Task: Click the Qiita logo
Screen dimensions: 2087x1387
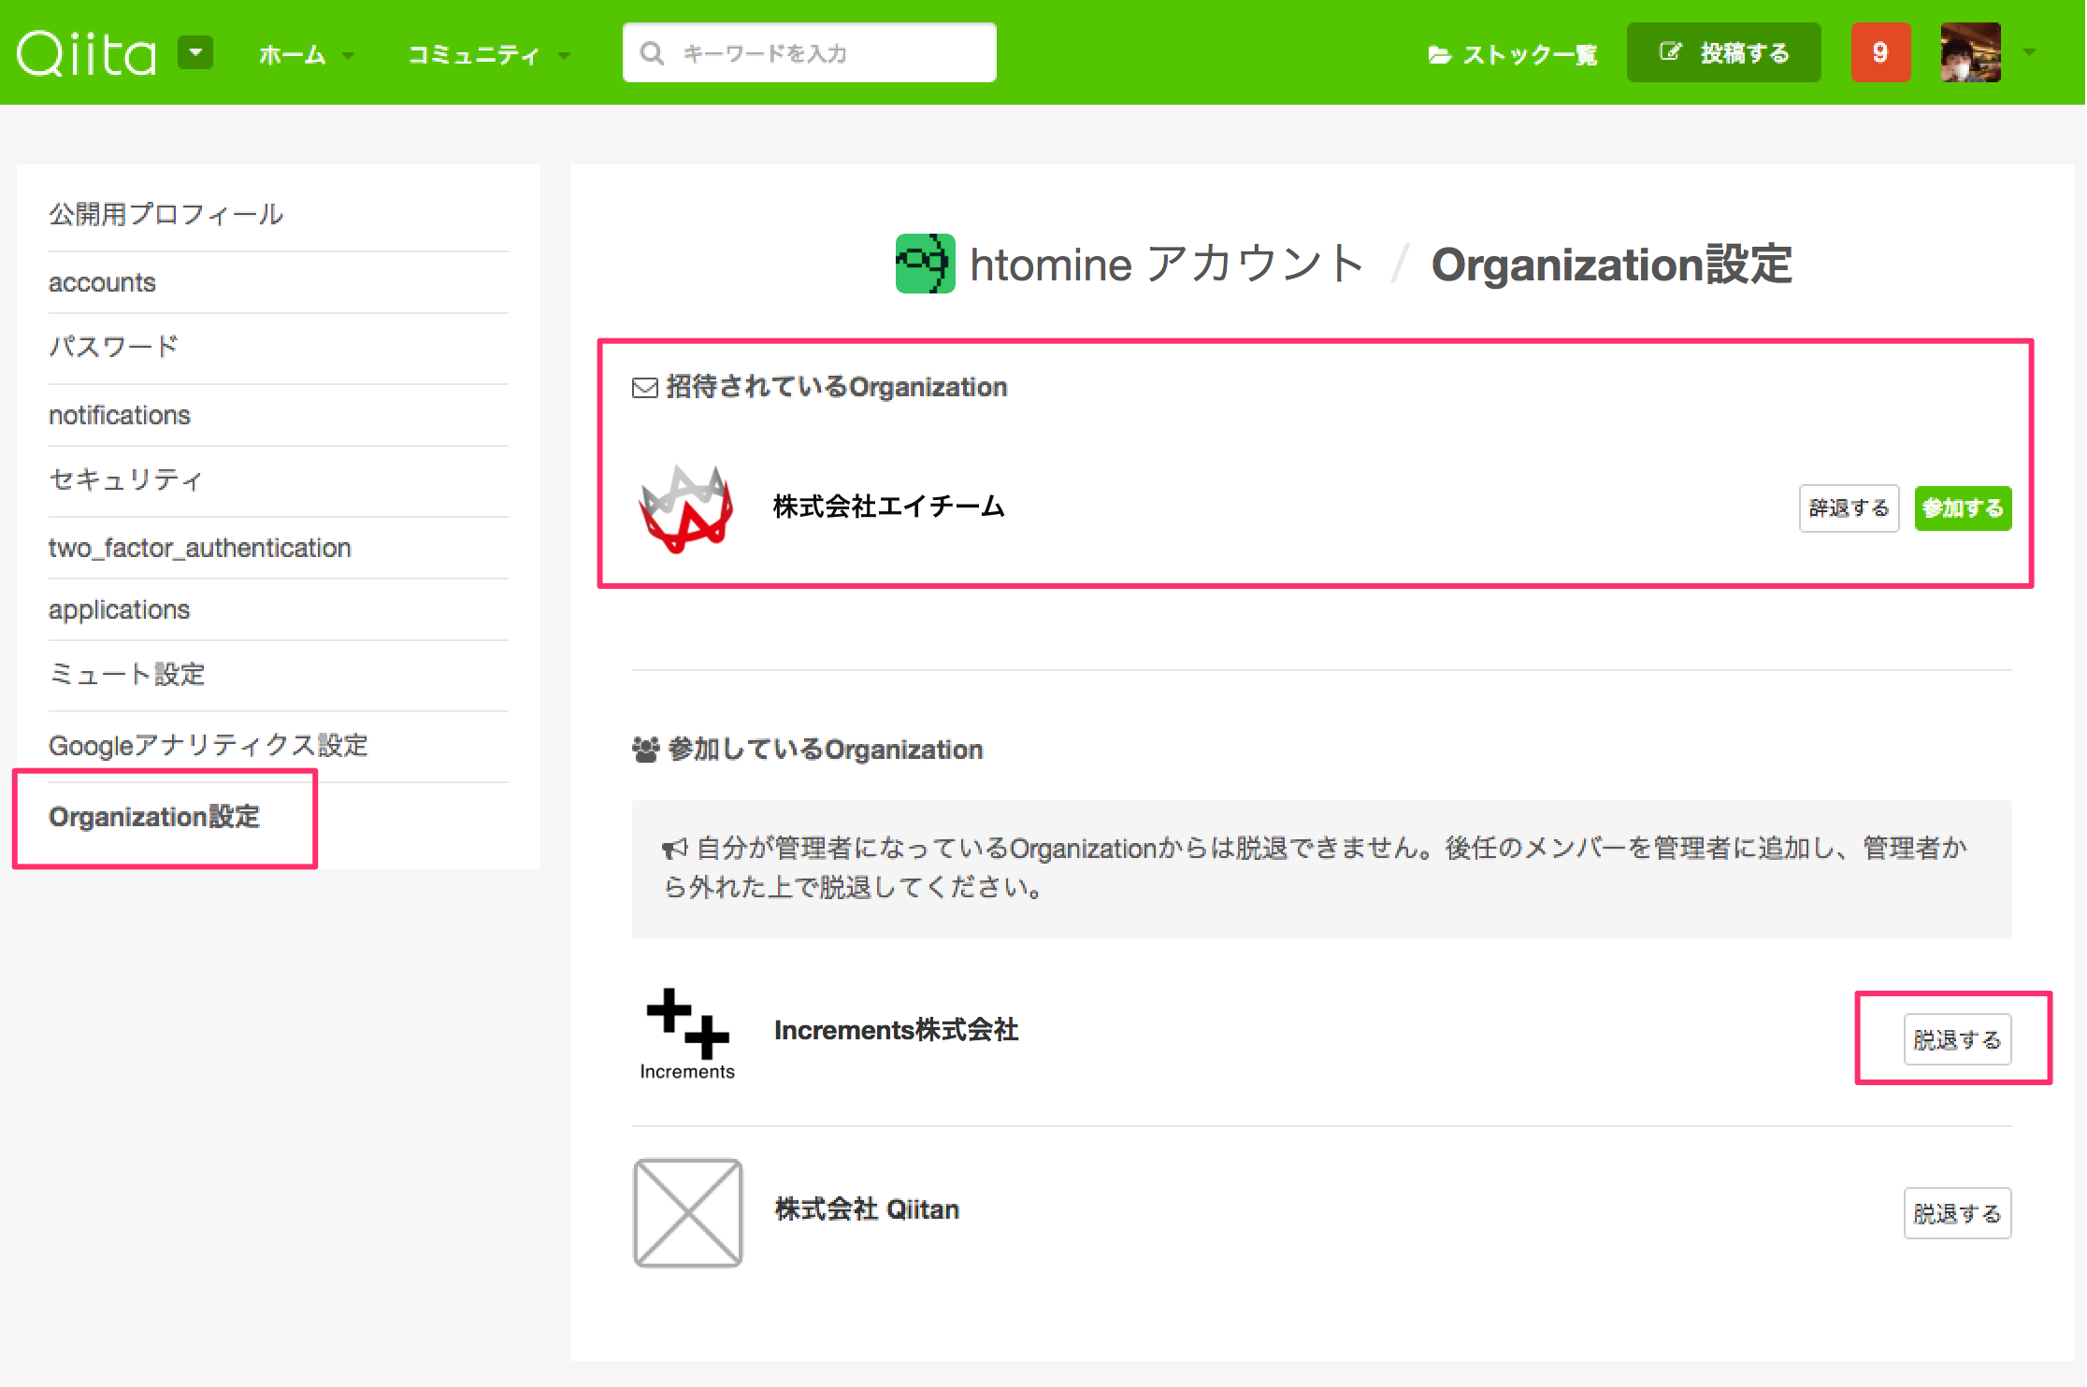Action: tap(86, 53)
